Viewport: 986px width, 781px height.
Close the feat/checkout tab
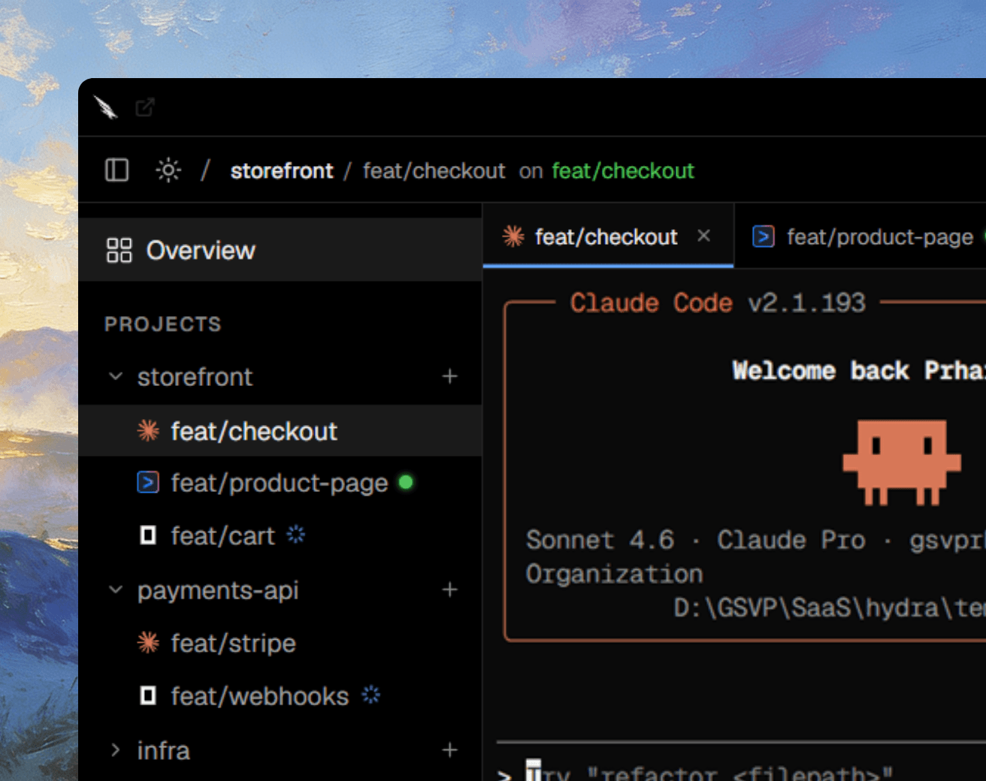coord(703,236)
